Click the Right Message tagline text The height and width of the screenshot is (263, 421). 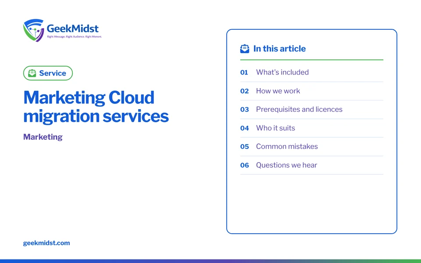75,37
